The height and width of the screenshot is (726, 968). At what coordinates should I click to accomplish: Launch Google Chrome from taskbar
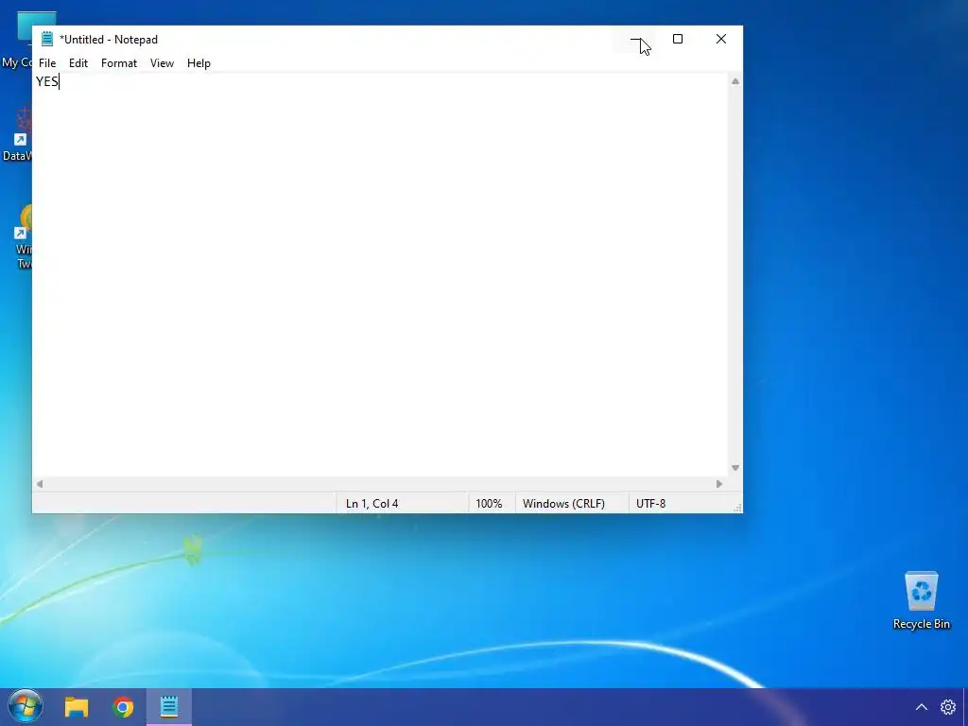coord(123,707)
